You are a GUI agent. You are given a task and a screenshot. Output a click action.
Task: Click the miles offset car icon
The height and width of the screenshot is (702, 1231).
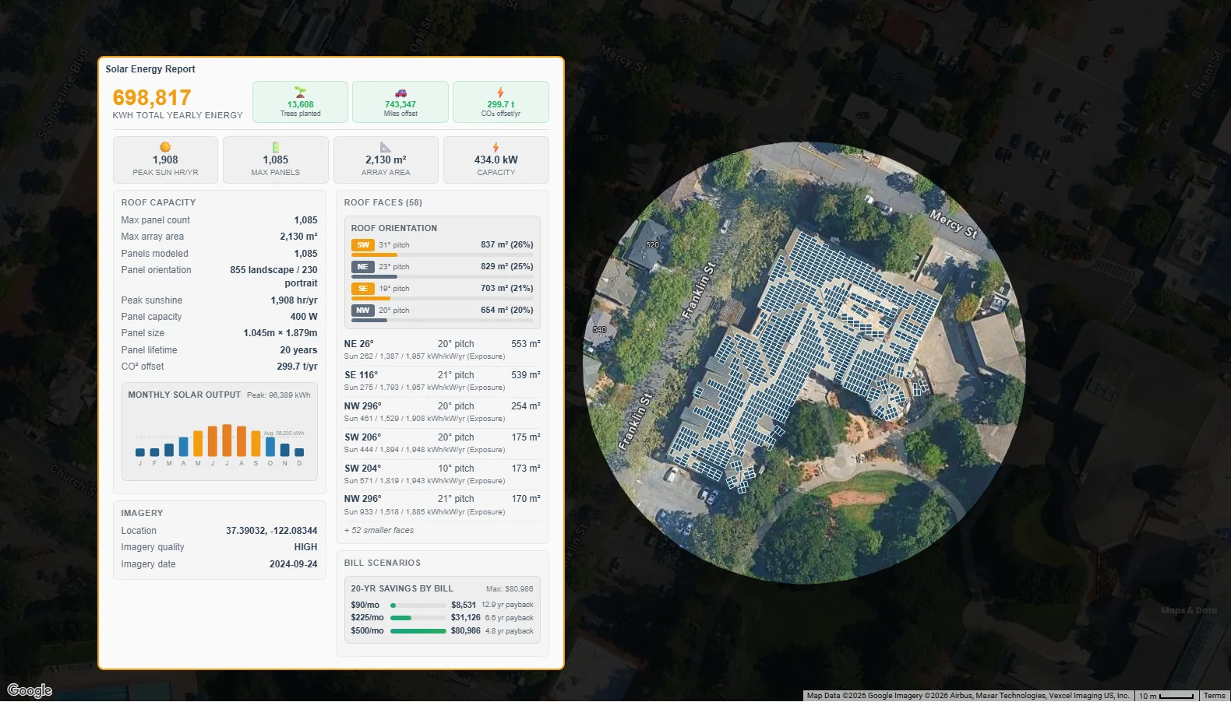pyautogui.click(x=400, y=93)
